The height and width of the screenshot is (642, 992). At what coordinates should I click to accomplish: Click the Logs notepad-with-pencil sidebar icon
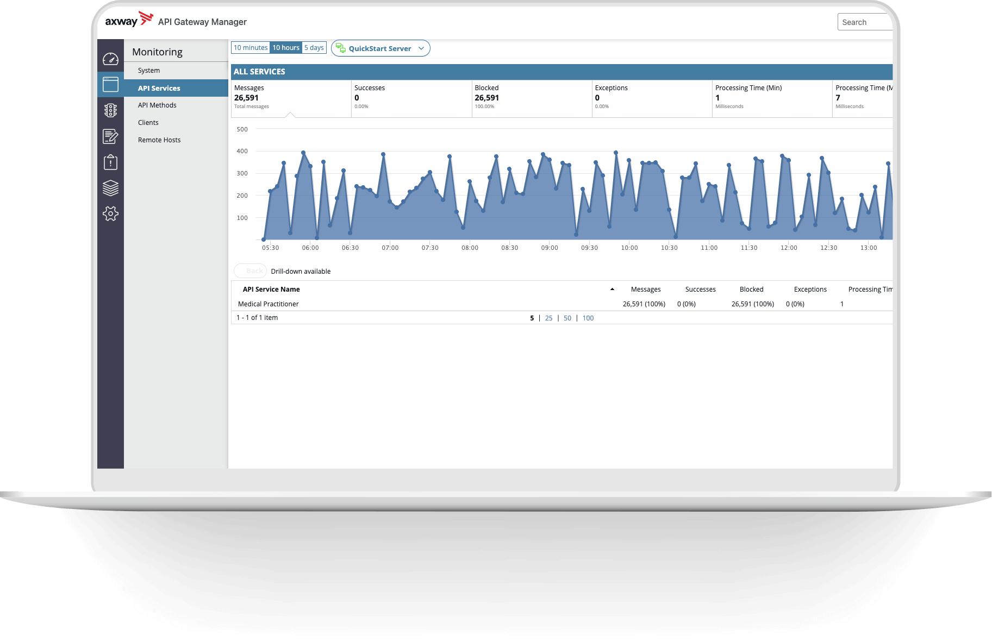[x=110, y=136]
